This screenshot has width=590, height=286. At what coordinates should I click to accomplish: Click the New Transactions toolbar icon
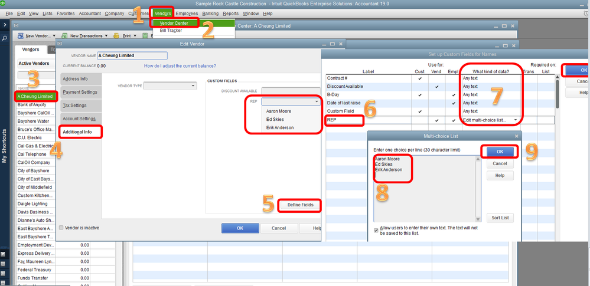[64, 36]
